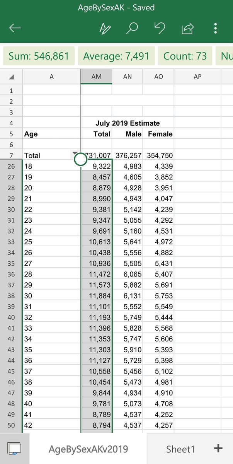233x464 pixels.
Task: Select cell with 9,347
Action: 97,220
